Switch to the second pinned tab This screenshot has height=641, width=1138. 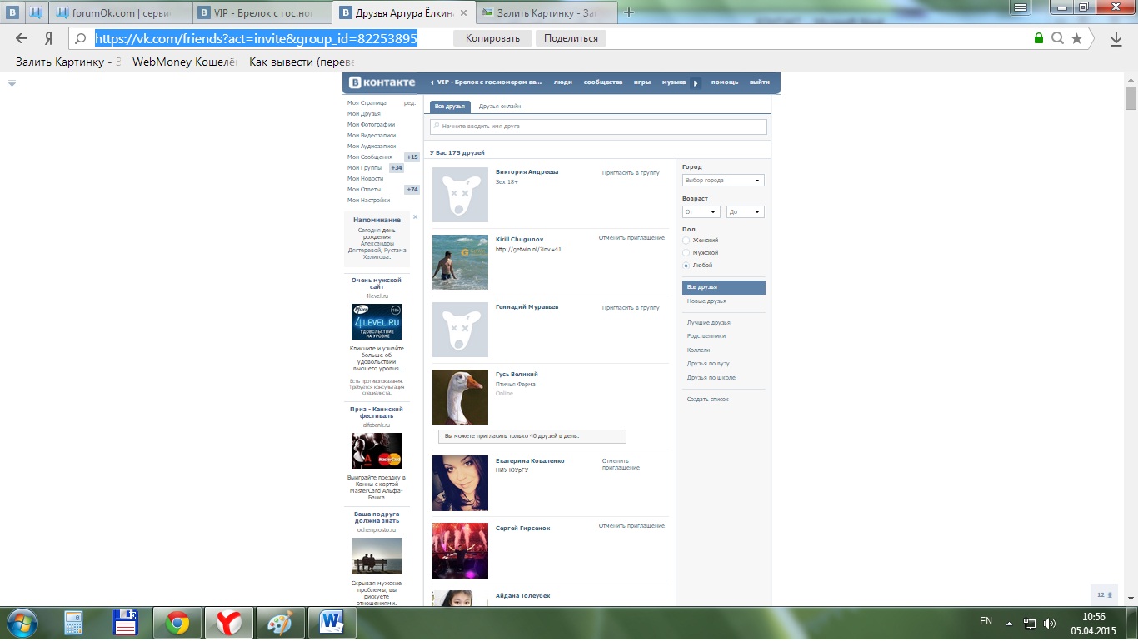36,12
